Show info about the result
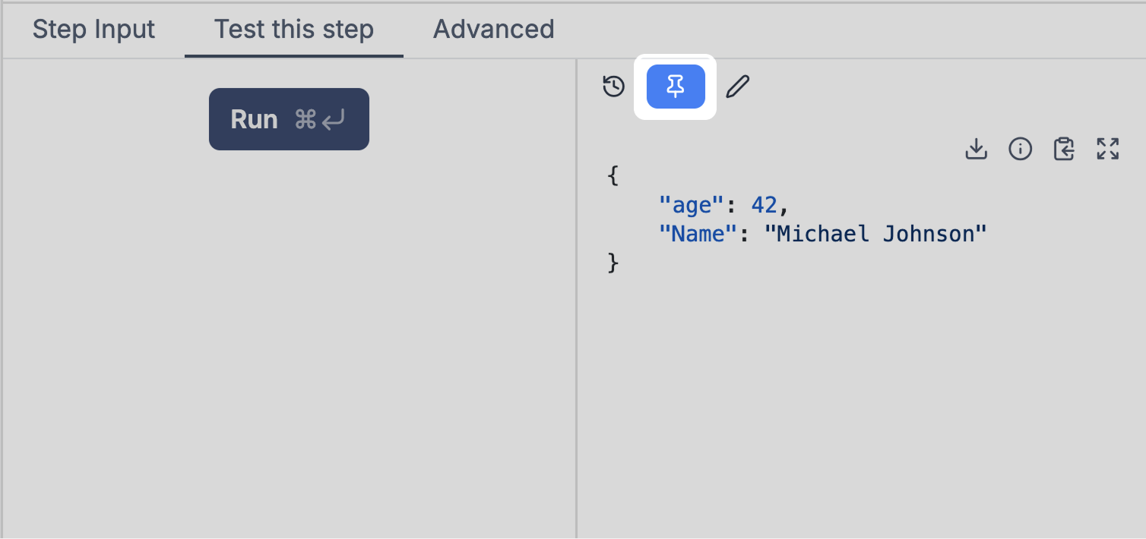The width and height of the screenshot is (1146, 539). pyautogui.click(x=1020, y=149)
